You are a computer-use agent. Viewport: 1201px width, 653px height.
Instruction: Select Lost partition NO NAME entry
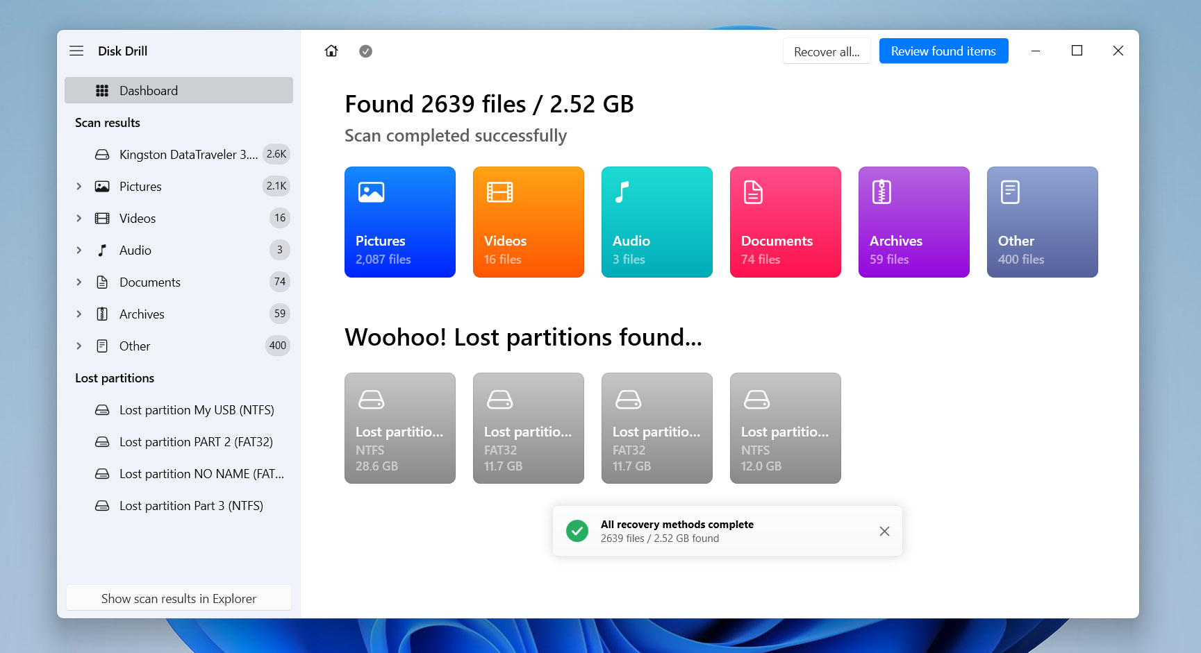pyautogui.click(x=179, y=473)
